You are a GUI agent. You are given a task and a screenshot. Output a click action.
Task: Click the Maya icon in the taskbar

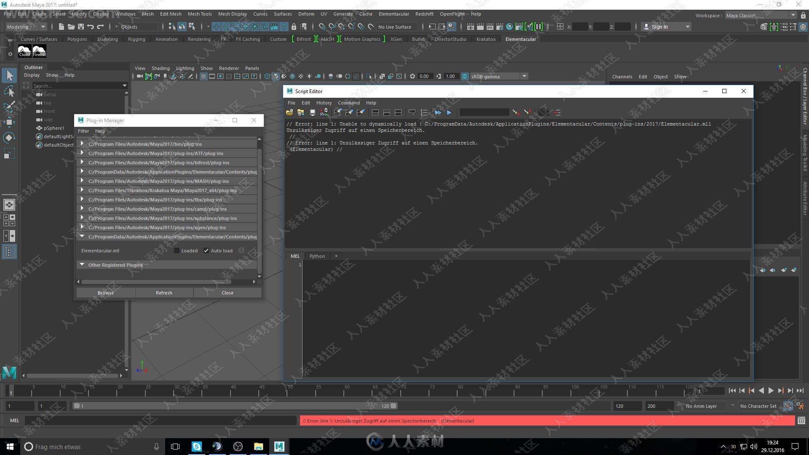click(x=279, y=447)
